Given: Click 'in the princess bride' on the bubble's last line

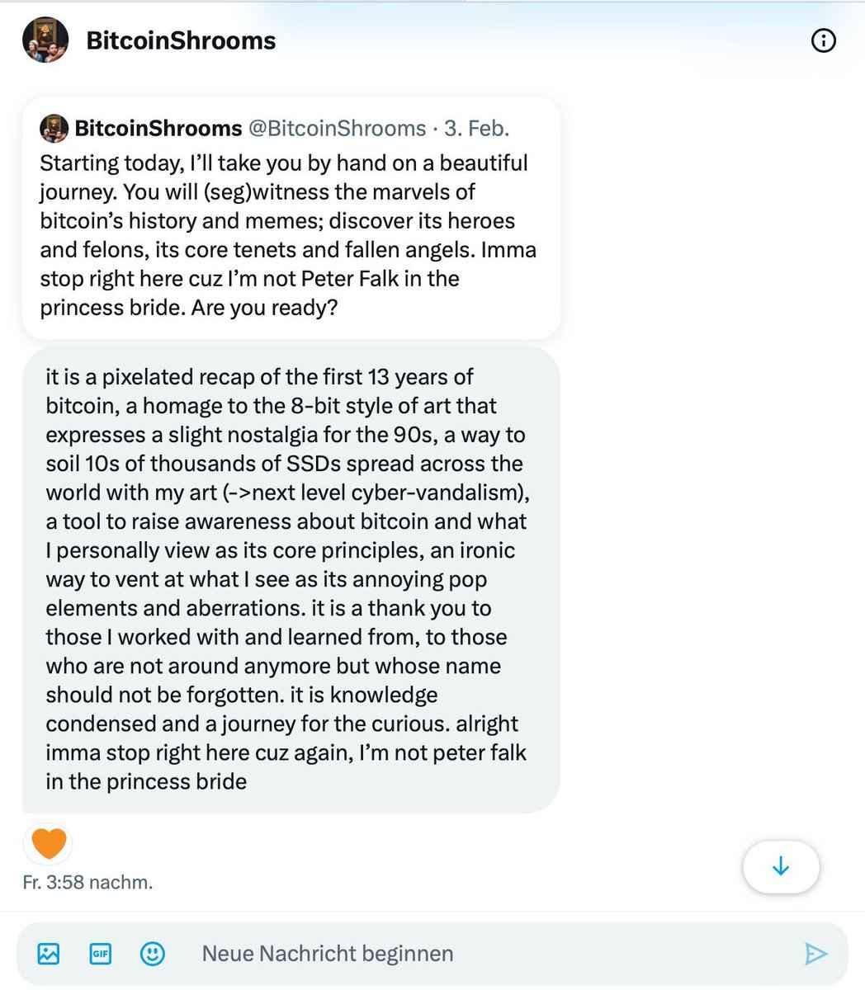Looking at the screenshot, I should point(146,781).
